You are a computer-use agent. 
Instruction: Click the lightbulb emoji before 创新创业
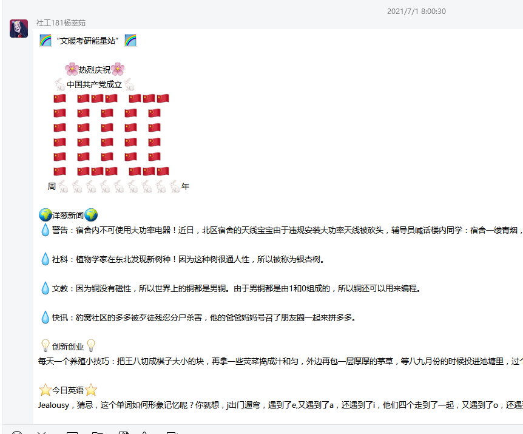45,346
